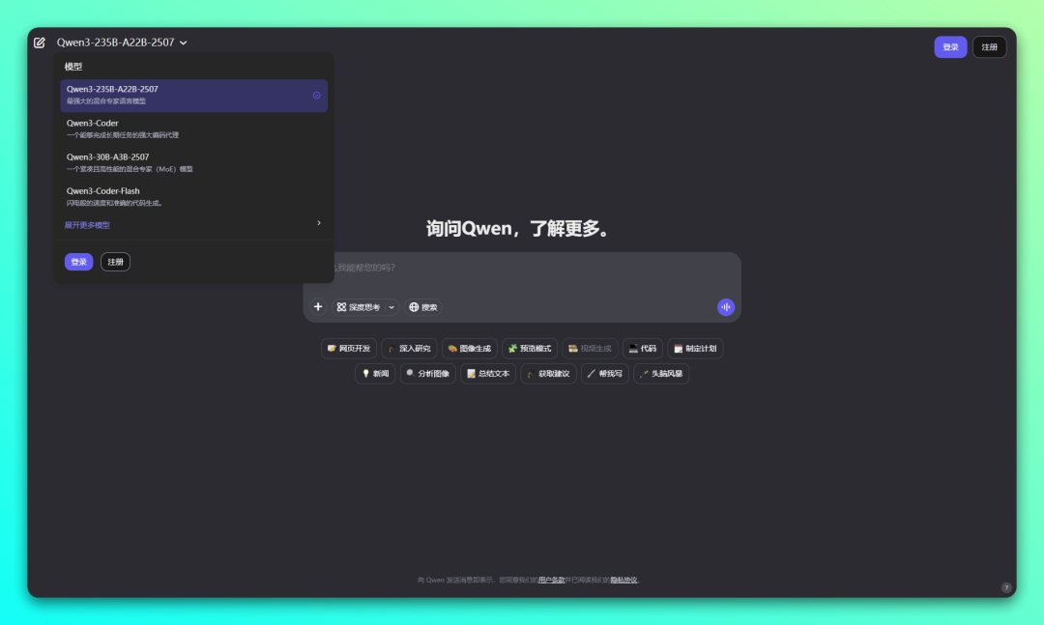Select the 代码 (code) suggestion chip
This screenshot has width=1044, height=625.
(642, 348)
